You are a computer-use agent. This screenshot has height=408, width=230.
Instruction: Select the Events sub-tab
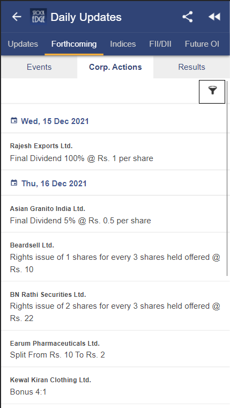click(39, 67)
